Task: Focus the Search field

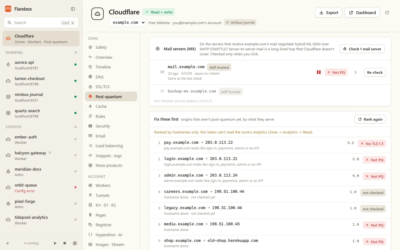Action: (x=41, y=23)
